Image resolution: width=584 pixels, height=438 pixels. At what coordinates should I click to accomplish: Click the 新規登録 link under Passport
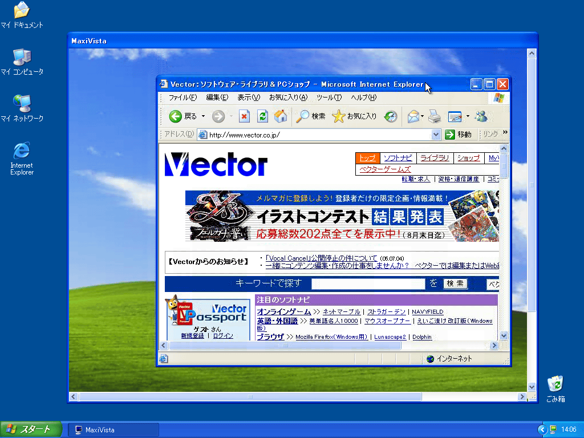[193, 335]
